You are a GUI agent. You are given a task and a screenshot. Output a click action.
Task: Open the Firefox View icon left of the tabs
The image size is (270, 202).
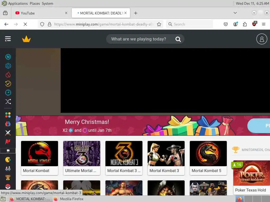tap(5, 13)
